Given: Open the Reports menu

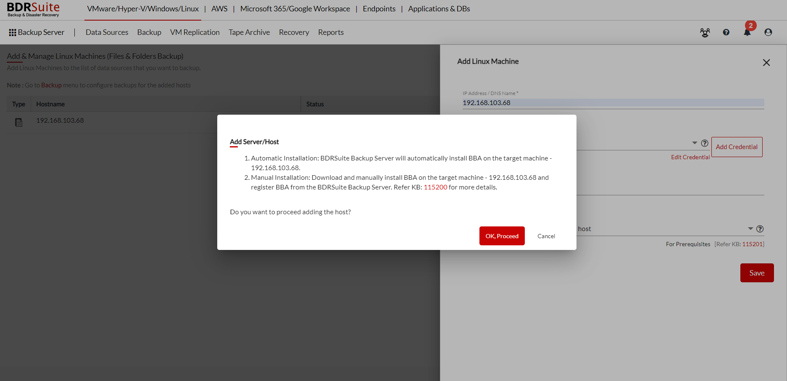Looking at the screenshot, I should pos(331,32).
